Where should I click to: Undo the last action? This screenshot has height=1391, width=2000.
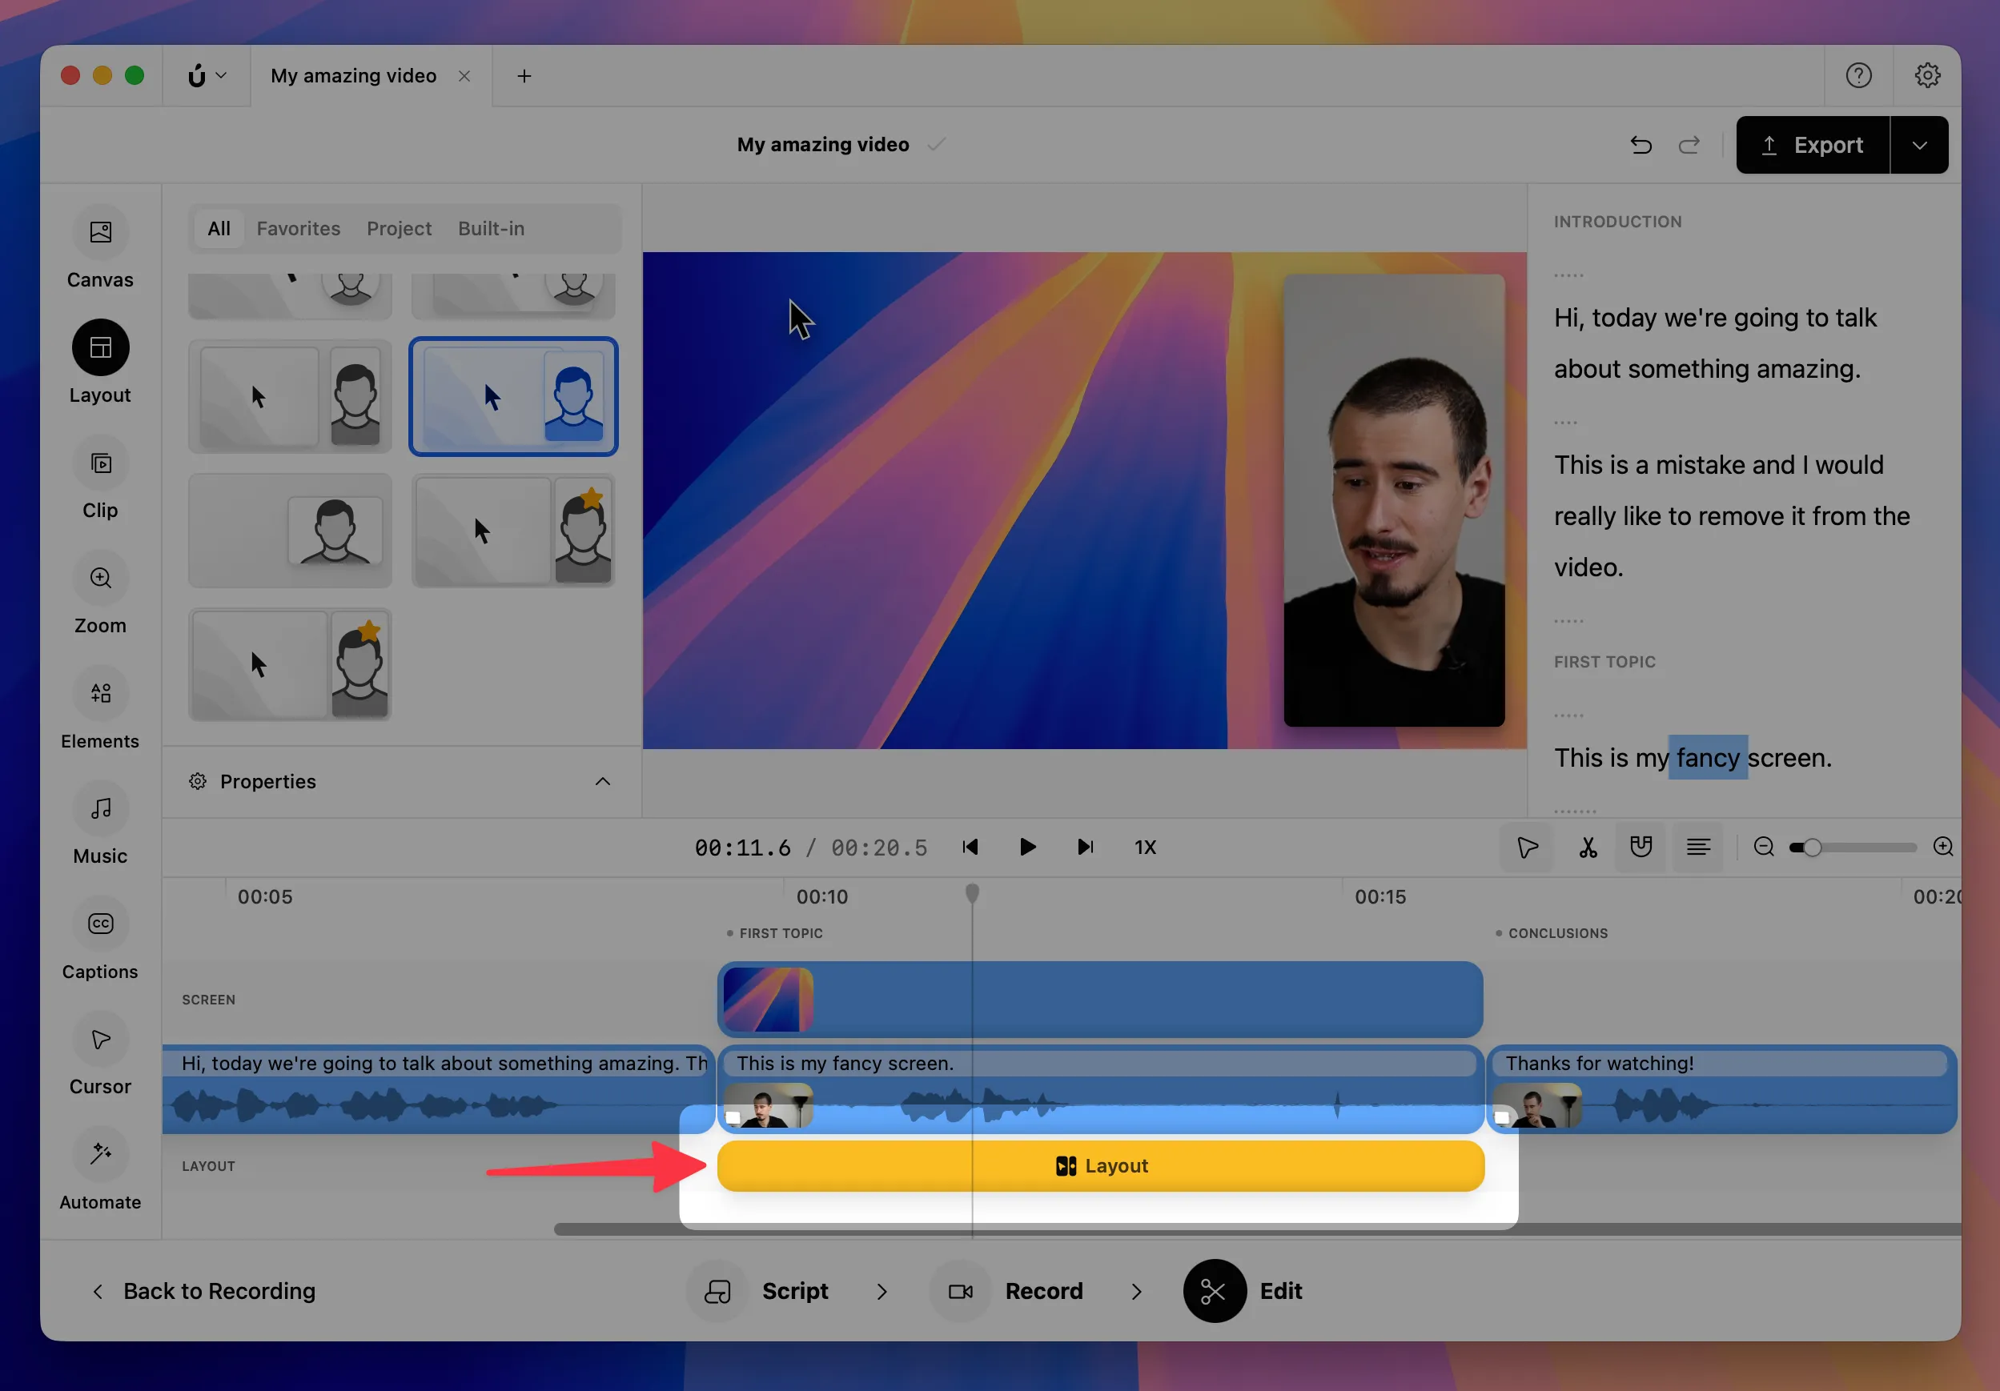tap(1641, 145)
